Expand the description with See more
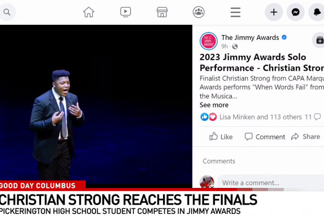 pyautogui.click(x=214, y=105)
